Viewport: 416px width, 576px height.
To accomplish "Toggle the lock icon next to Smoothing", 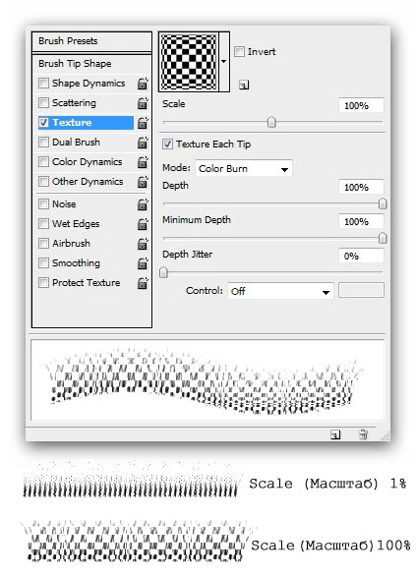I will [143, 263].
